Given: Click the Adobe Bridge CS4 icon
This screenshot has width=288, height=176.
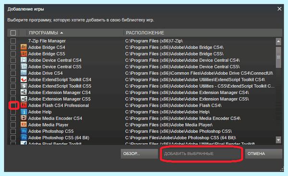Looking at the screenshot, I should (24, 47).
